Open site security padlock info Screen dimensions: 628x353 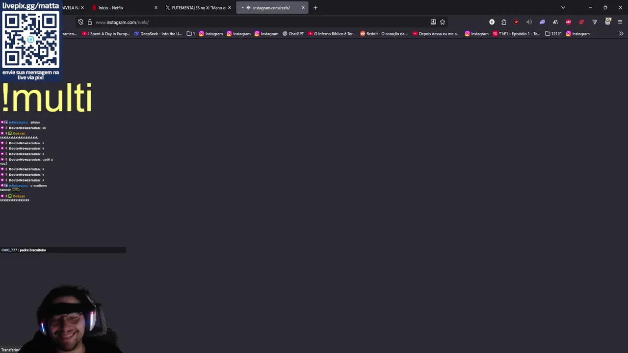coord(90,22)
